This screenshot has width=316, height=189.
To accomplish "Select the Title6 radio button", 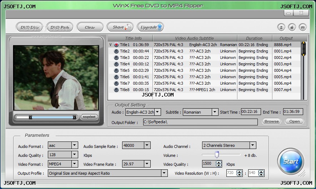I will coord(116,77).
